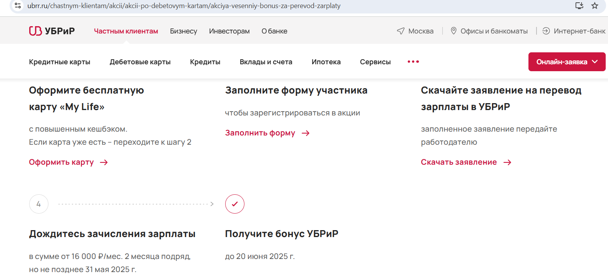Select the Частным клиентам tab
Viewport: 608px width, 274px height.
(x=126, y=31)
